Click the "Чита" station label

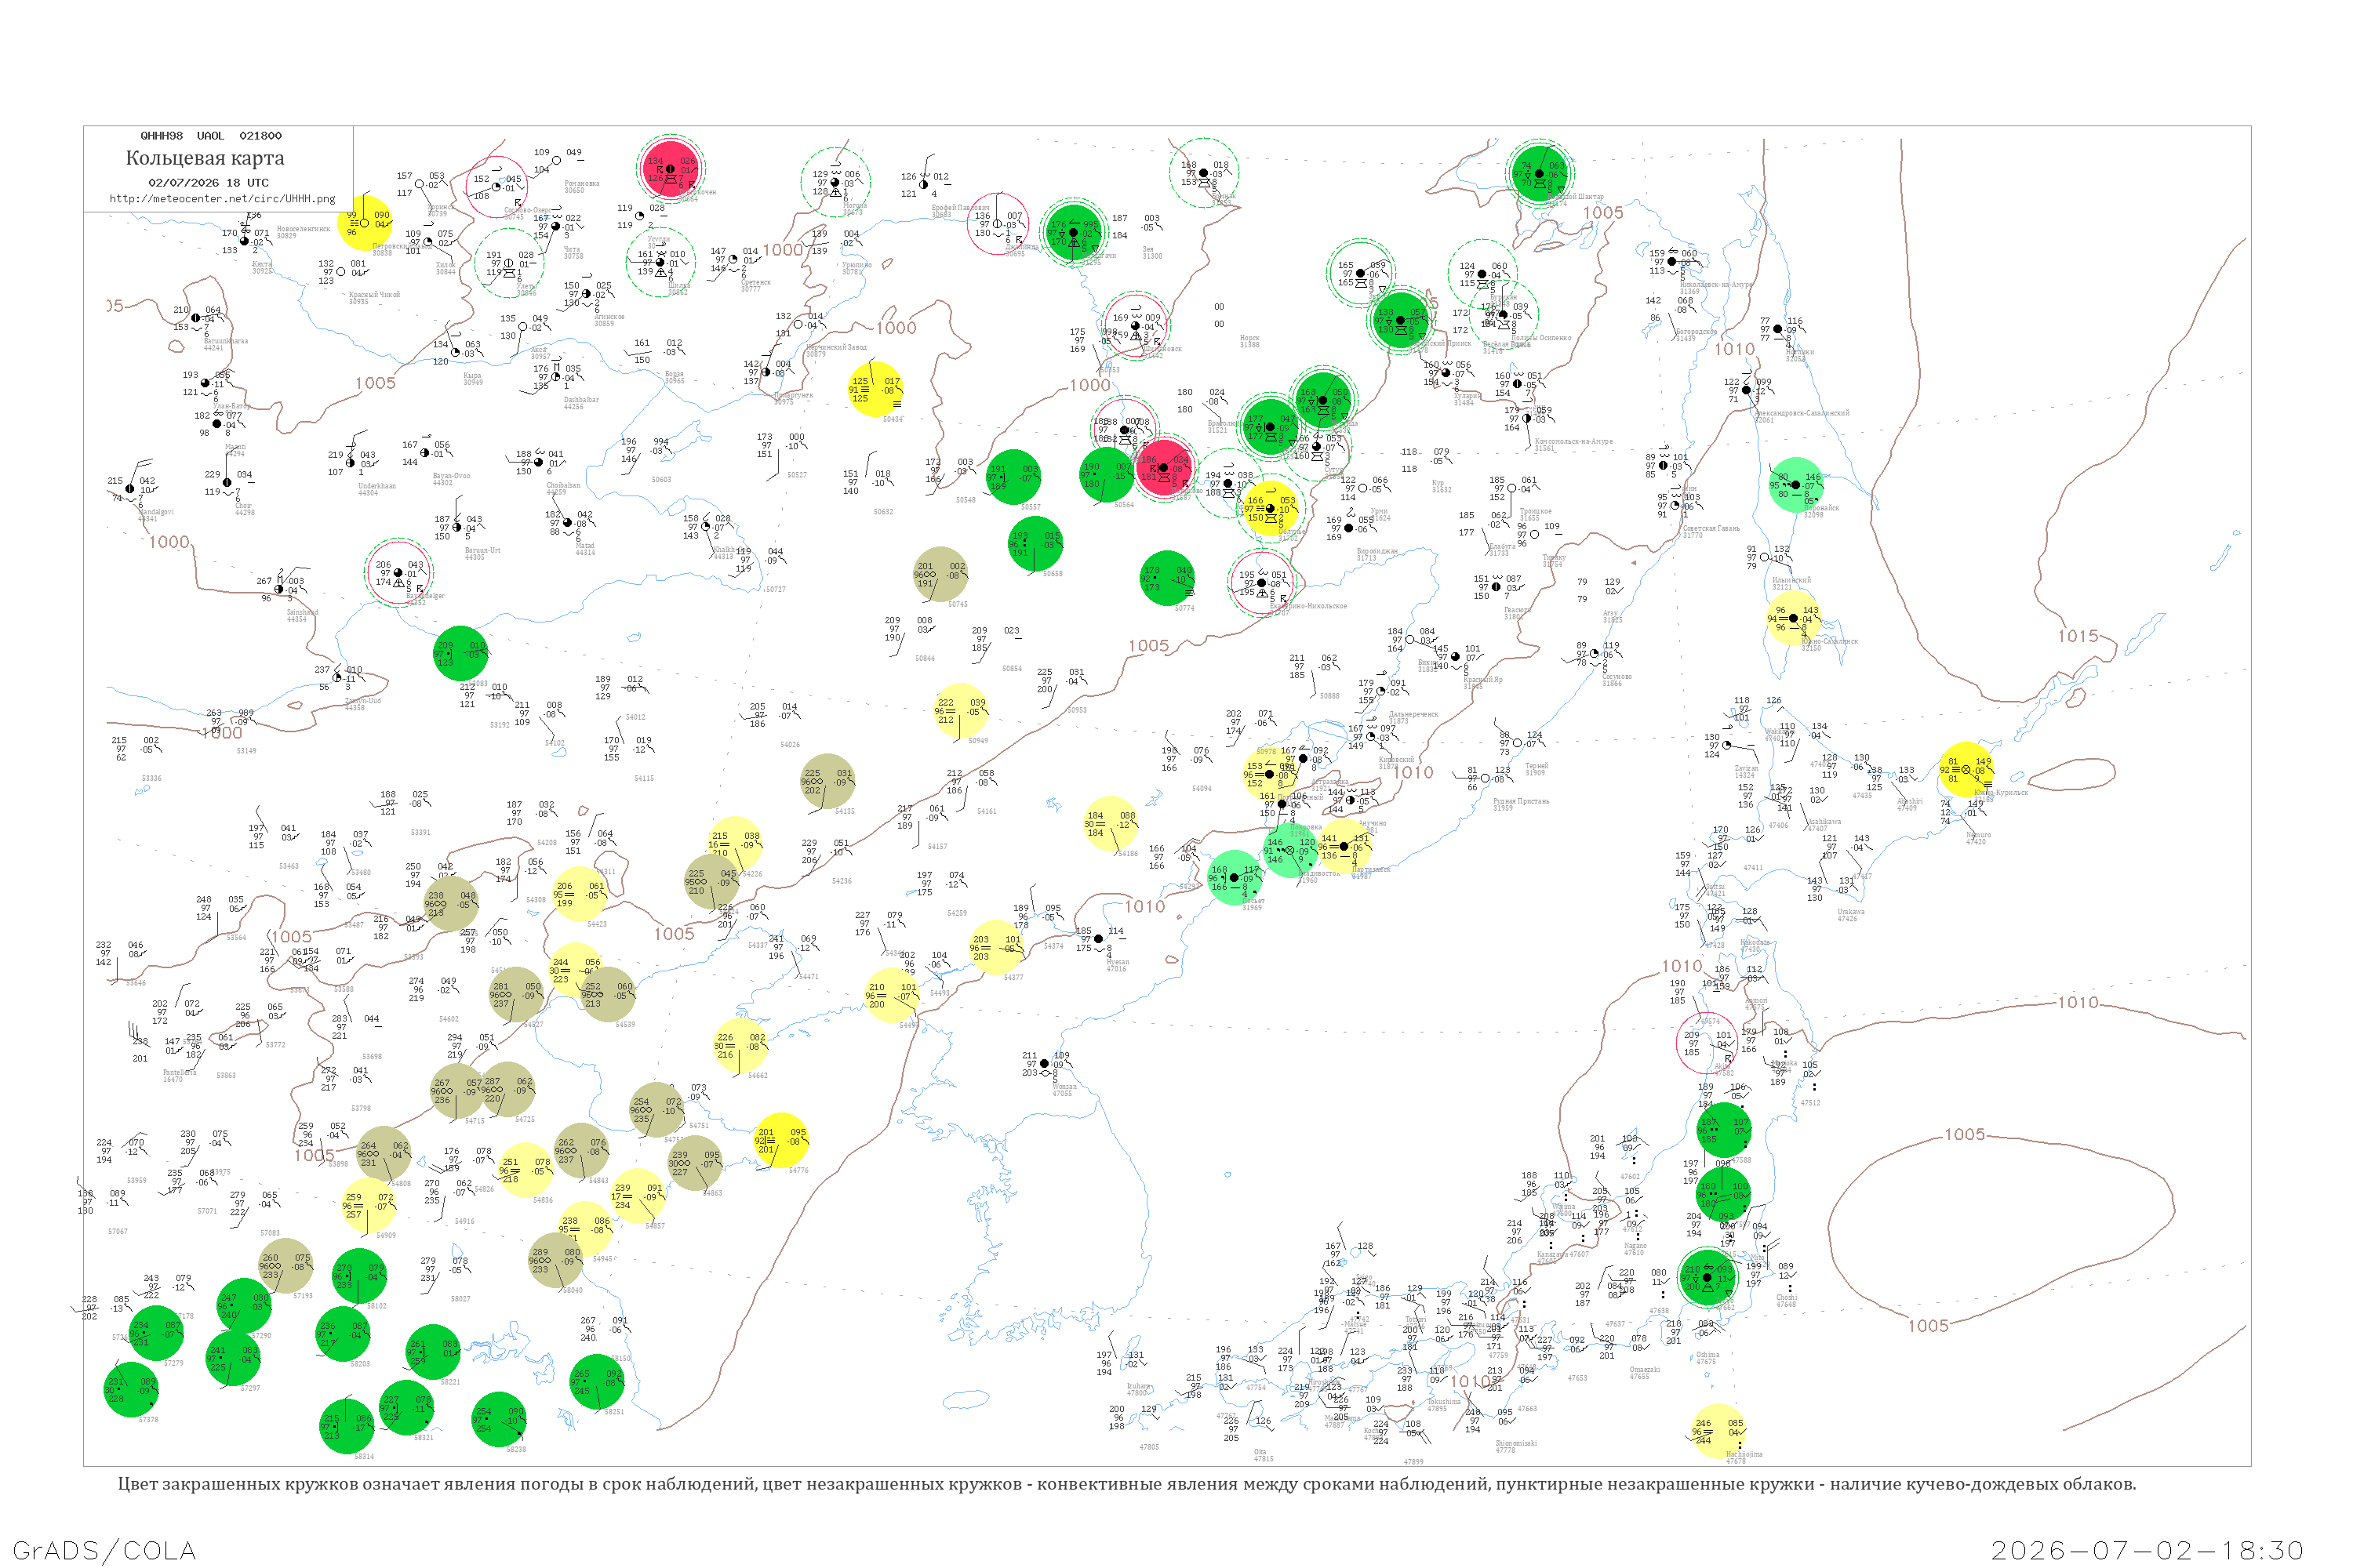[x=571, y=249]
